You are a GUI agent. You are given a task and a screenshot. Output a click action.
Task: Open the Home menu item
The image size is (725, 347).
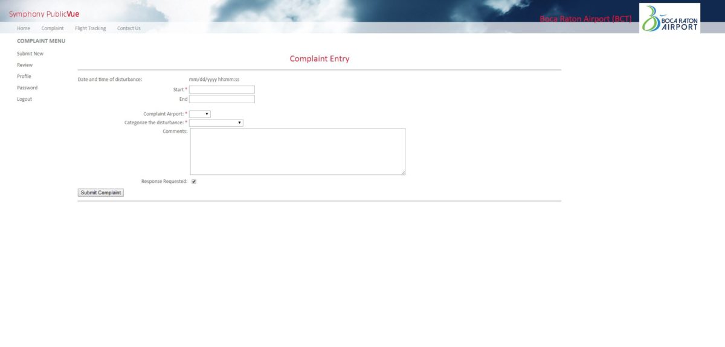coord(24,28)
